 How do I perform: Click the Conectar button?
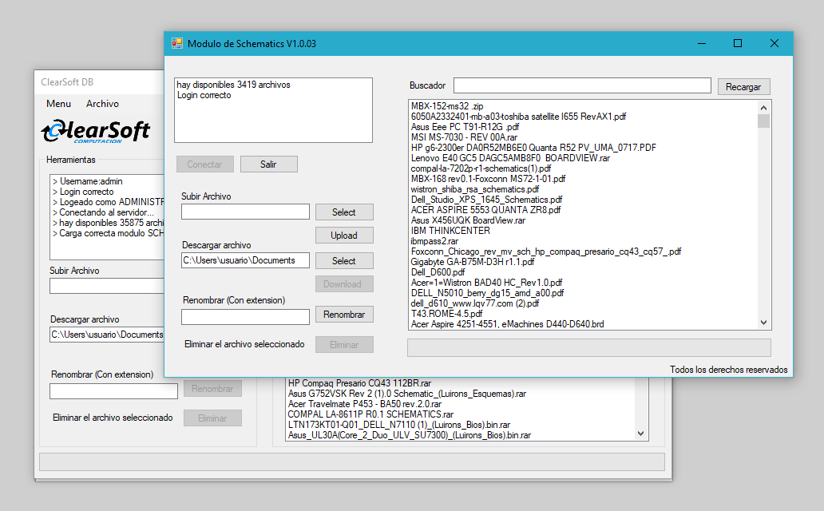[204, 164]
